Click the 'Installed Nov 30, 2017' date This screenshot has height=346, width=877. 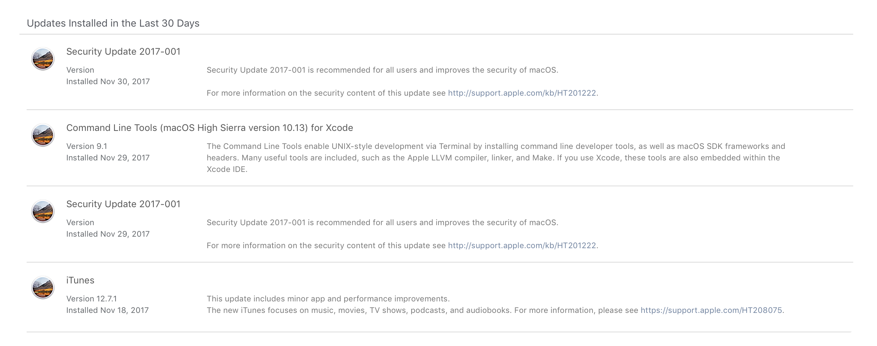pos(108,82)
